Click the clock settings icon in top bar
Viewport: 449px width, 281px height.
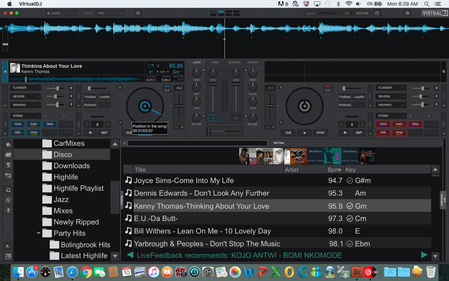[377, 13]
